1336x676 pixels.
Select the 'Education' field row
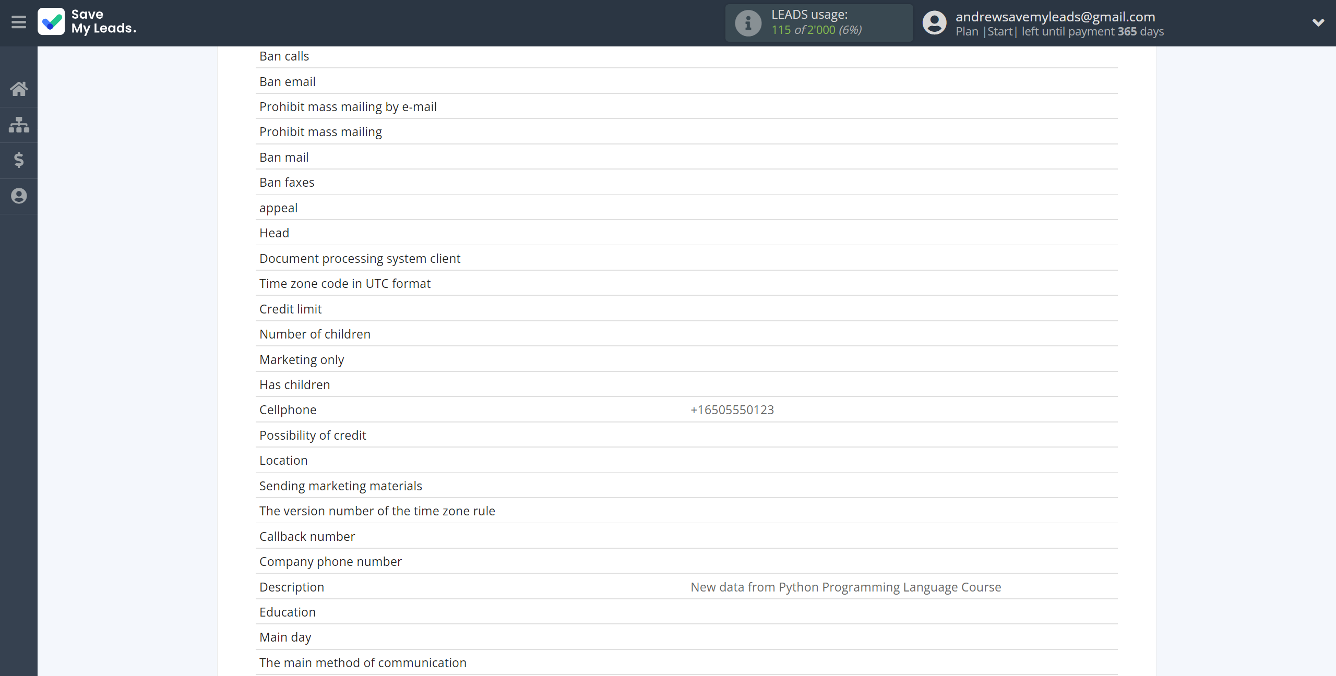[x=686, y=612]
